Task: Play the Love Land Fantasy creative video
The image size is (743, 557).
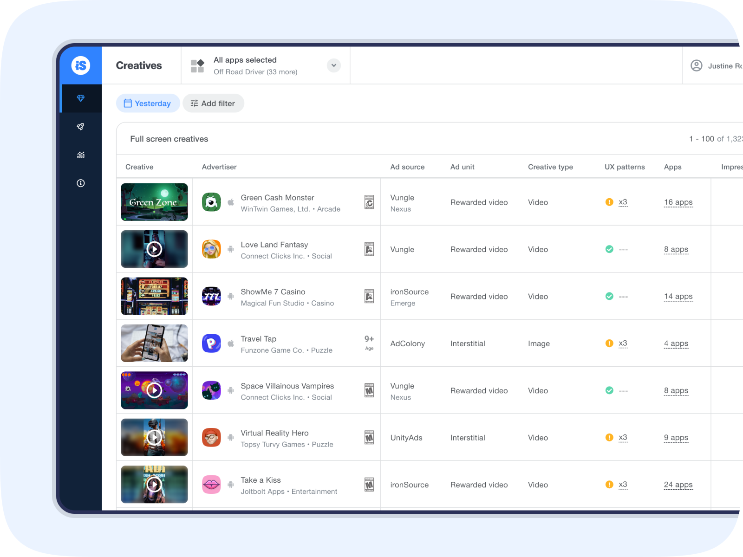Action: 154,249
